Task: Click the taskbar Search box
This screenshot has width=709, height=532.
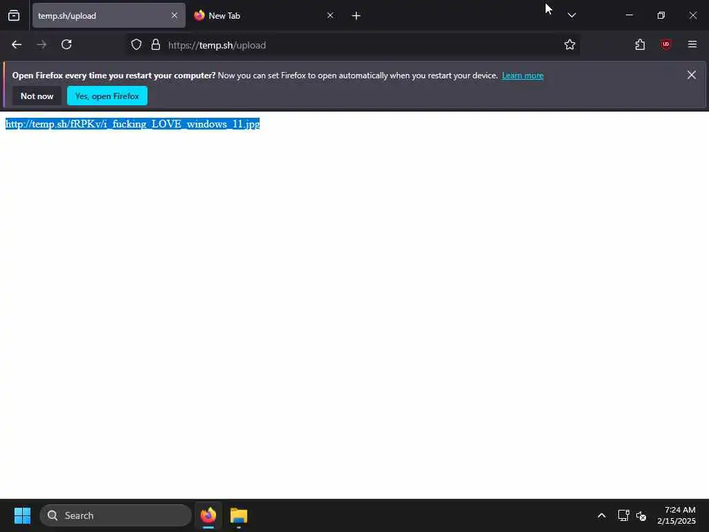Action: coord(116,515)
